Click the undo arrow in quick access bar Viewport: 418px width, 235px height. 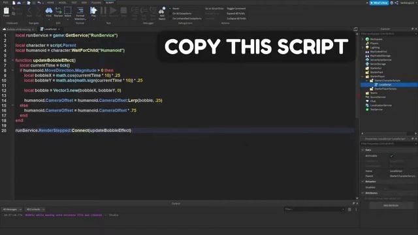pos(39,3)
